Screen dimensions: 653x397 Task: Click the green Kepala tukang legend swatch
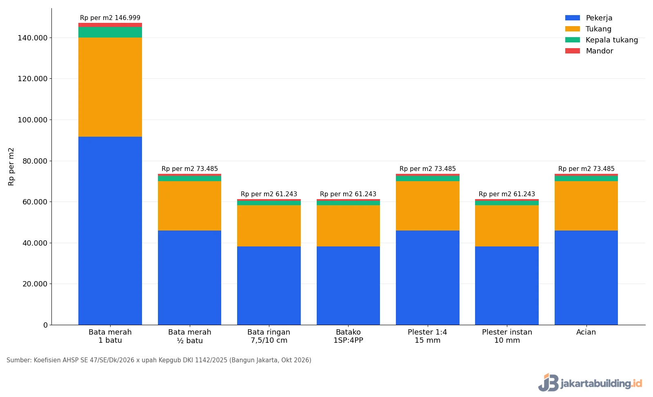[x=572, y=40]
